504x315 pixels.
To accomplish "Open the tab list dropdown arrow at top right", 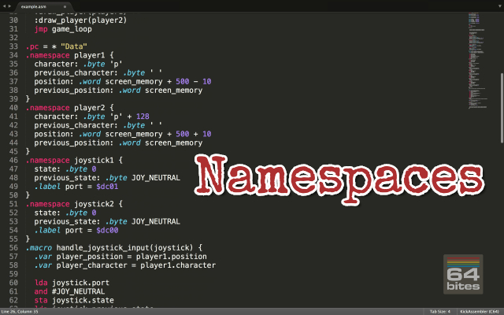I will [498, 4].
